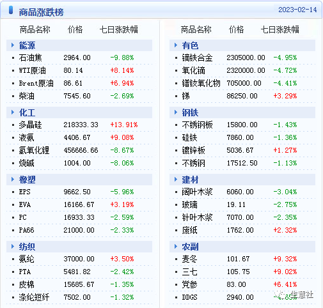Click the +13.91% change for 多晶硅
323x308 pixels.
124,125
